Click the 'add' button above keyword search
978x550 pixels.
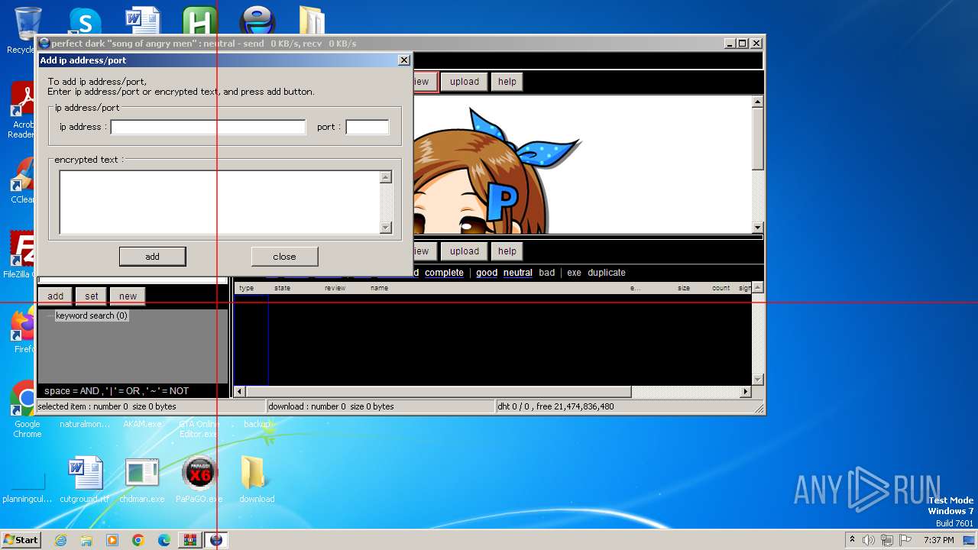click(x=55, y=296)
